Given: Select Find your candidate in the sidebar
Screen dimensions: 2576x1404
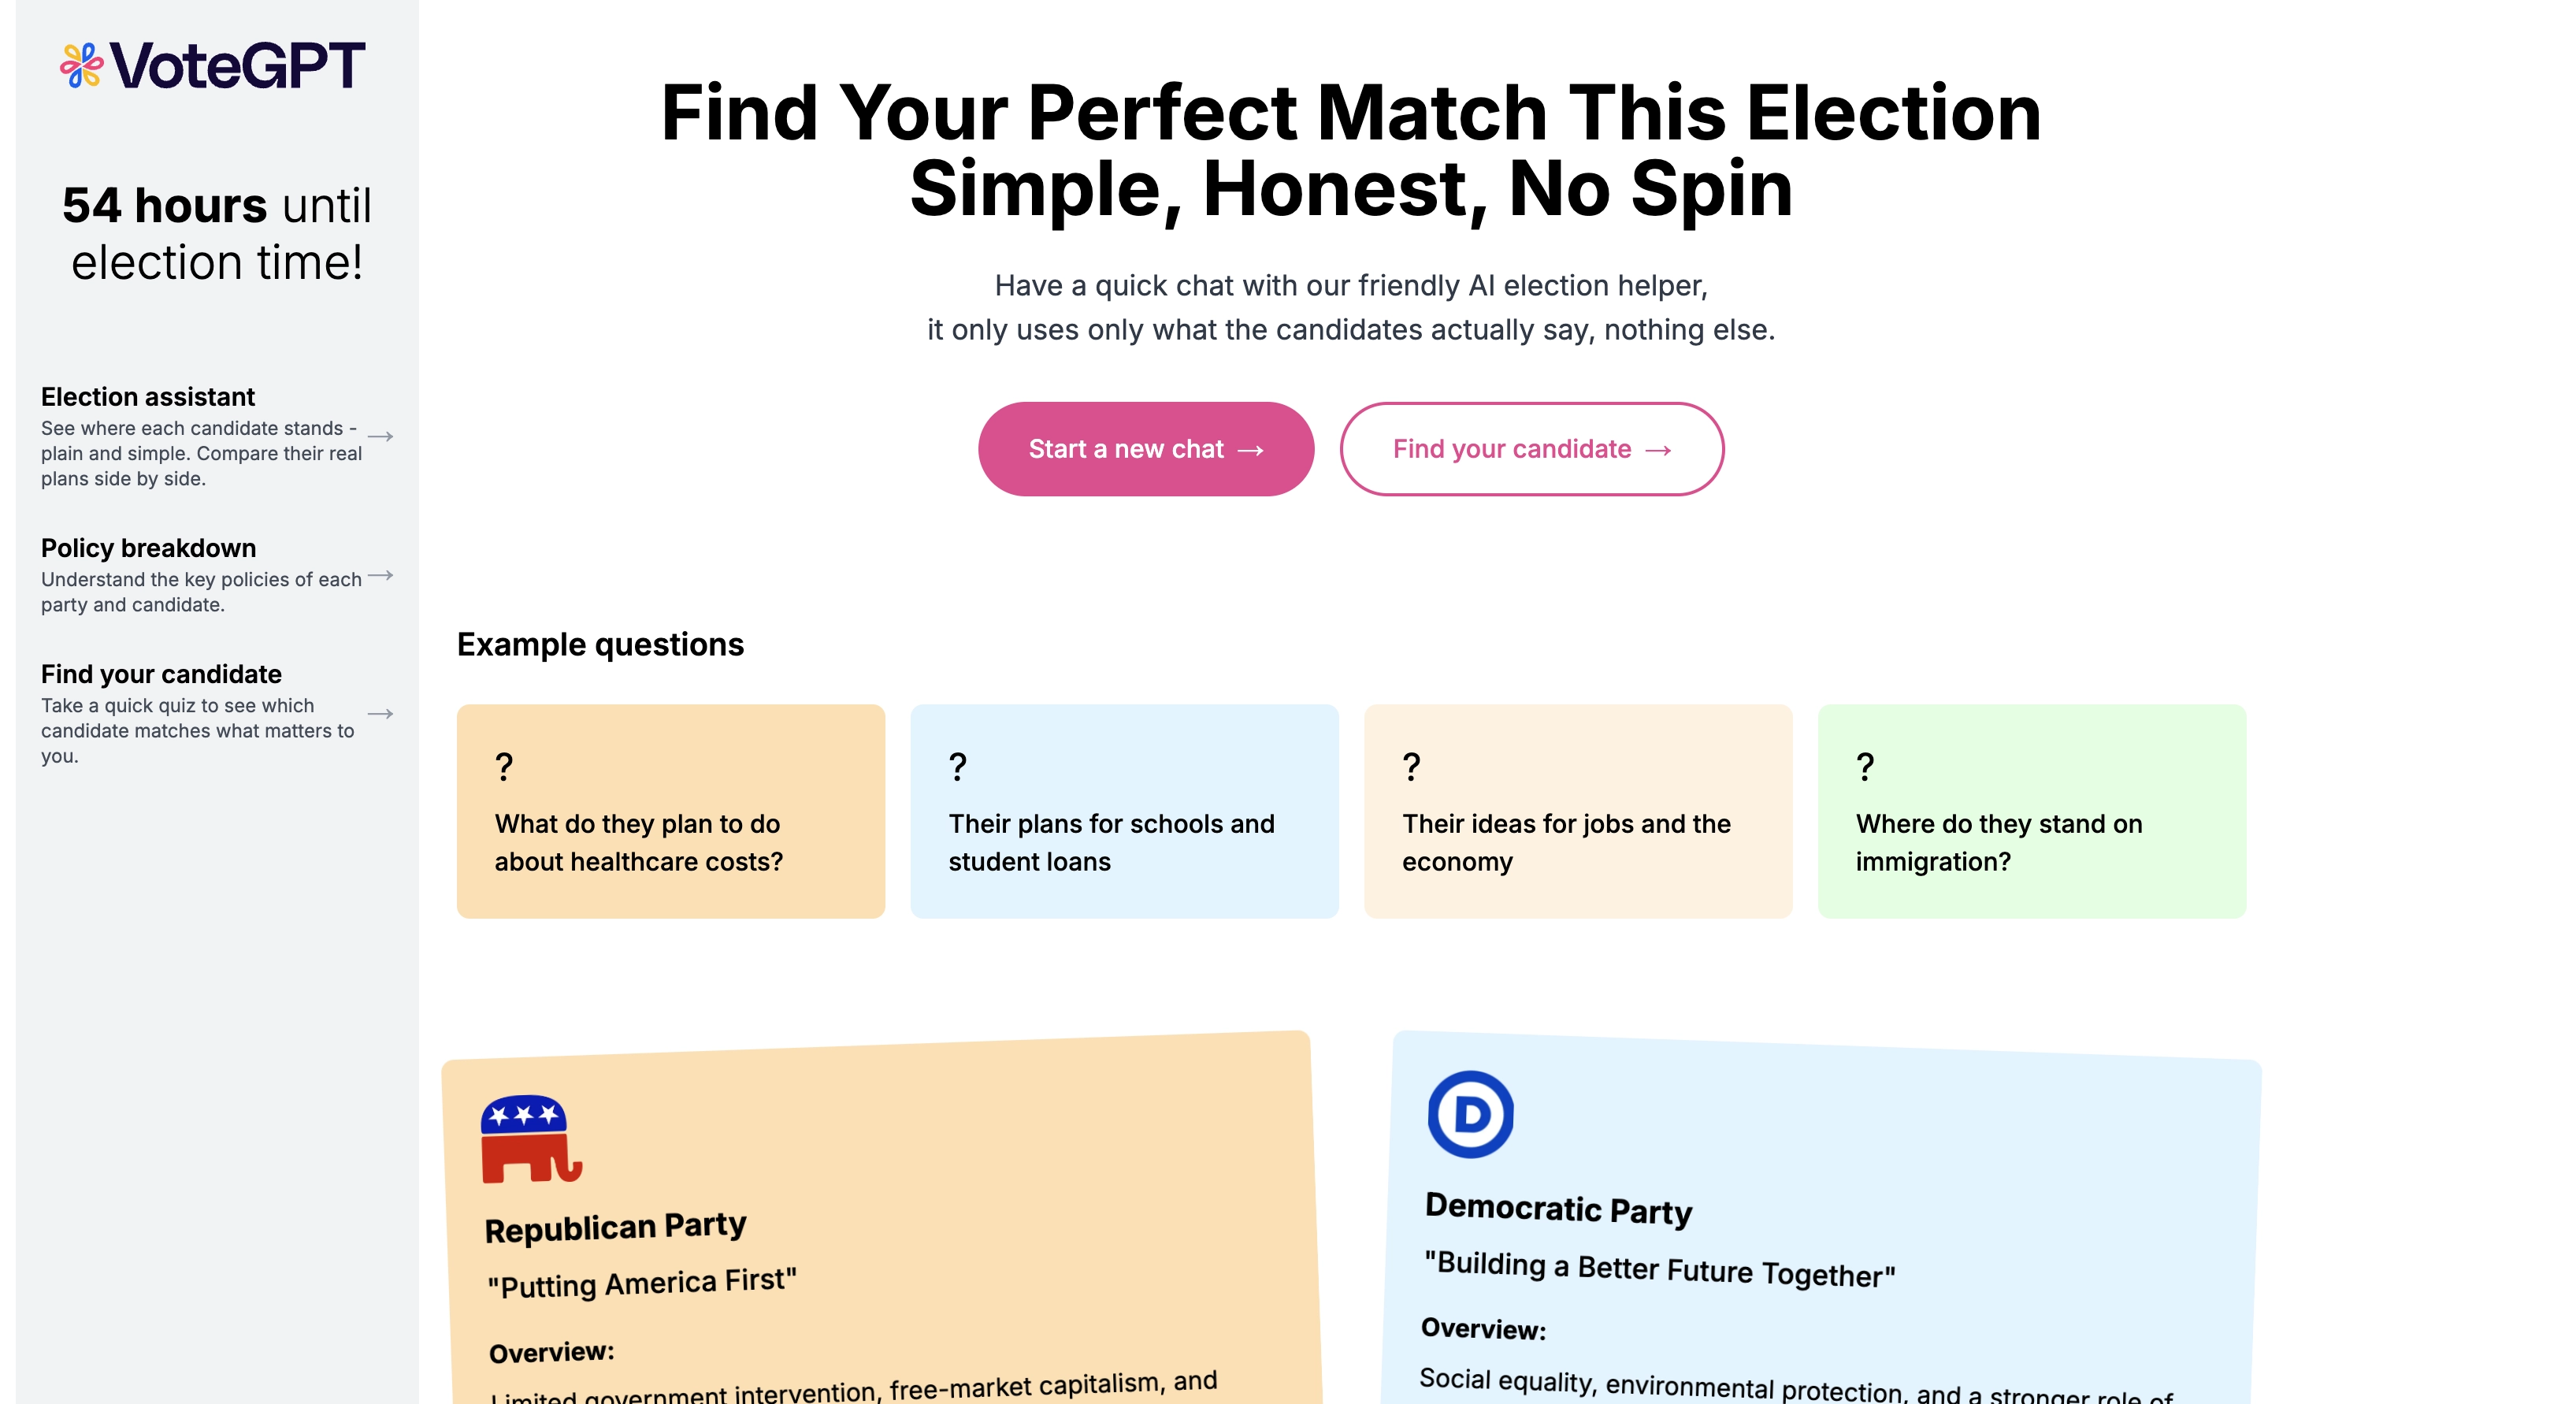Looking at the screenshot, I should coord(161,674).
